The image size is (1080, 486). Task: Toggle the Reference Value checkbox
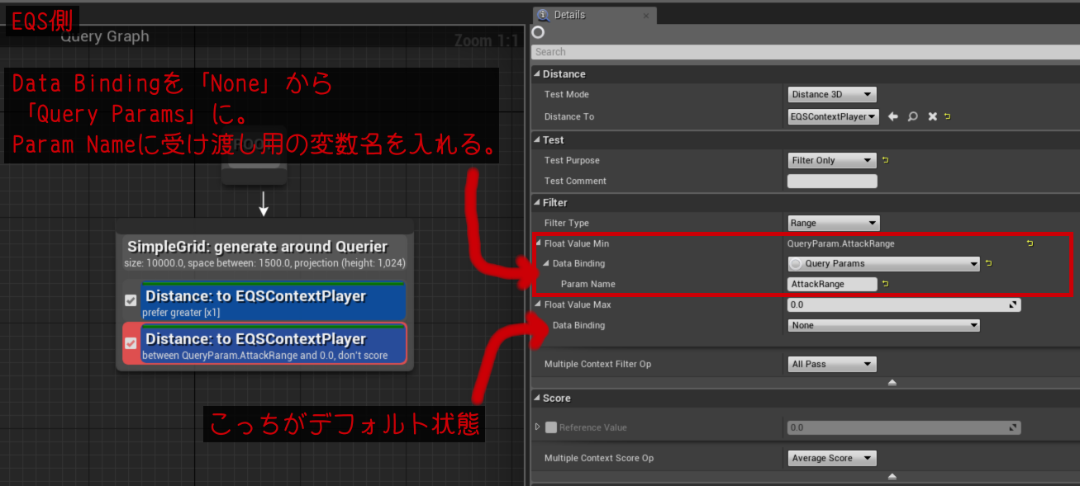551,427
